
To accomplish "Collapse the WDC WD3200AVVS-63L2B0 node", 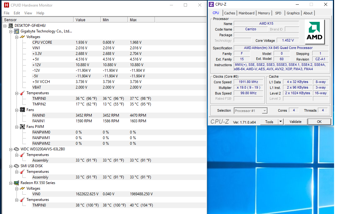I will [x=11, y=150].
